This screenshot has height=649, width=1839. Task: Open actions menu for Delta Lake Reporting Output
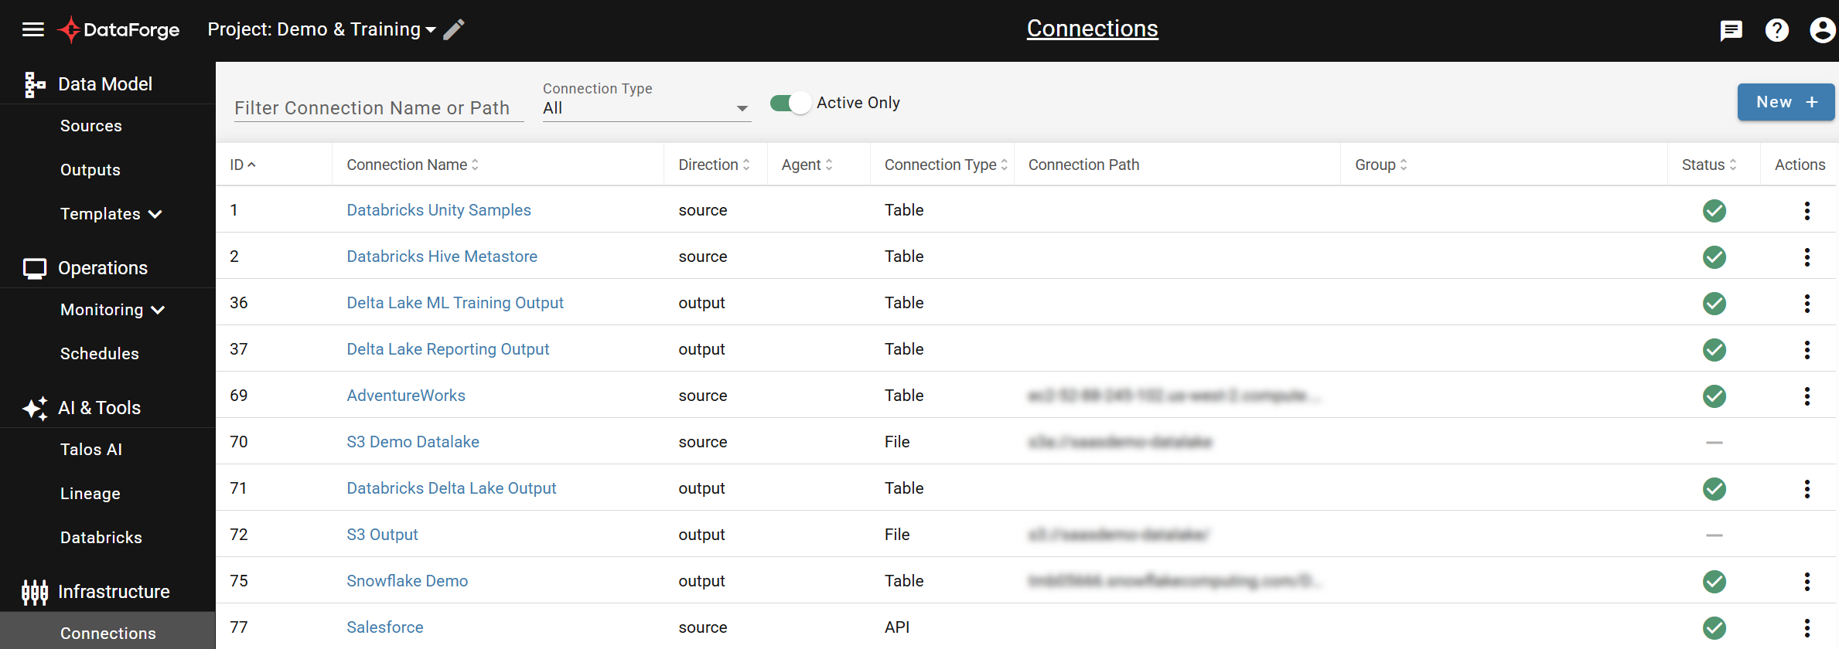[x=1807, y=349]
